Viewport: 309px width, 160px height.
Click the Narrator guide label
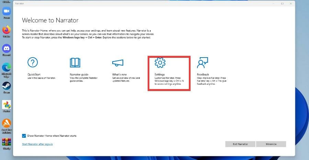click(x=79, y=74)
